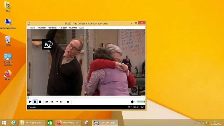Screen dimensions: 224x126
Task: Adjust the green volume slider
Action: 141,102
